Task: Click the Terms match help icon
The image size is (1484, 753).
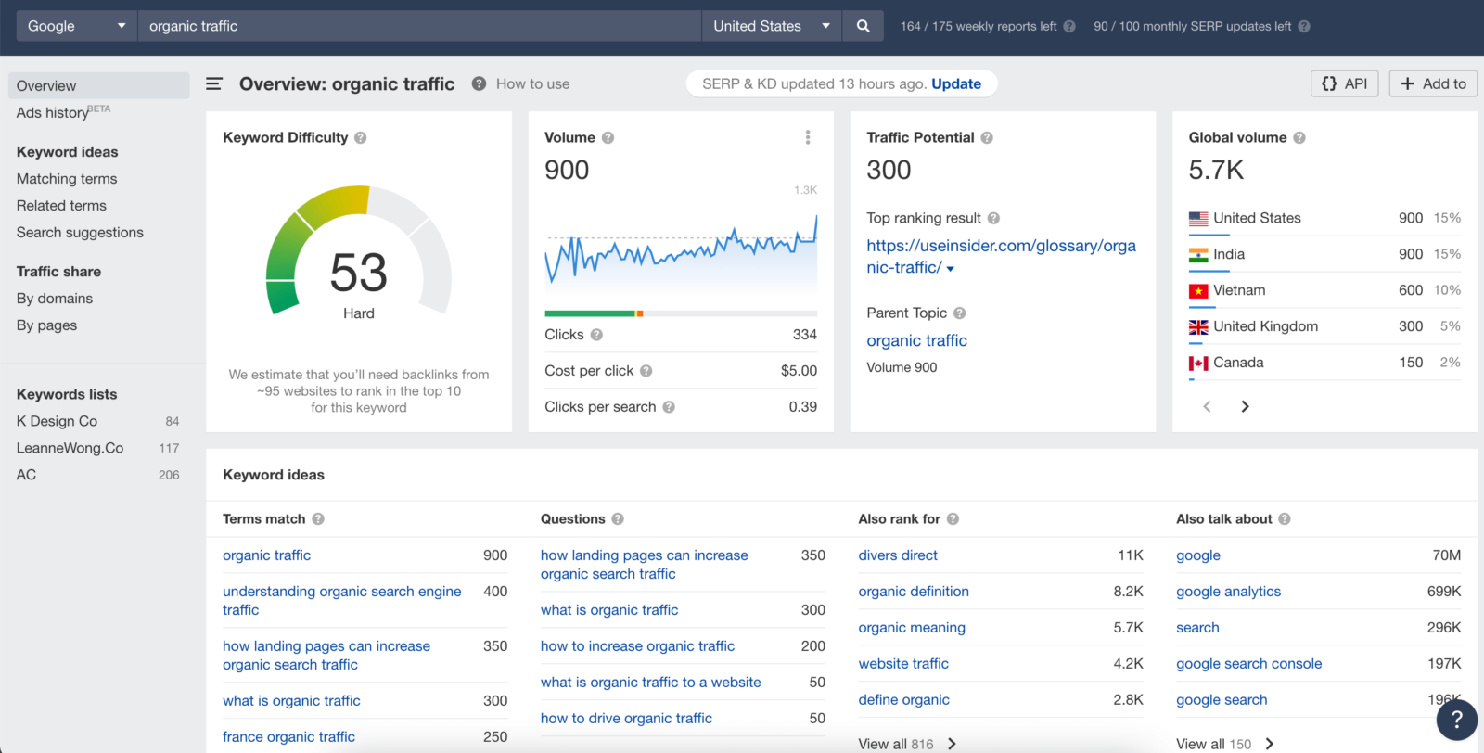Action: 318,519
